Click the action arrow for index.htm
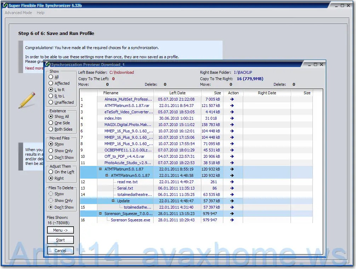Screen dimensions: 356x269 coord(232,118)
